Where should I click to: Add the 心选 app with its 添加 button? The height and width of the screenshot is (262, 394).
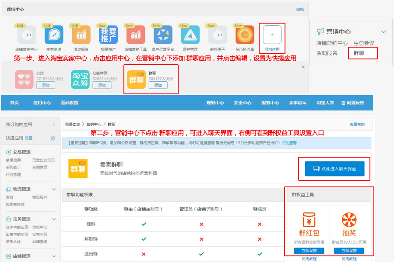click(46, 85)
